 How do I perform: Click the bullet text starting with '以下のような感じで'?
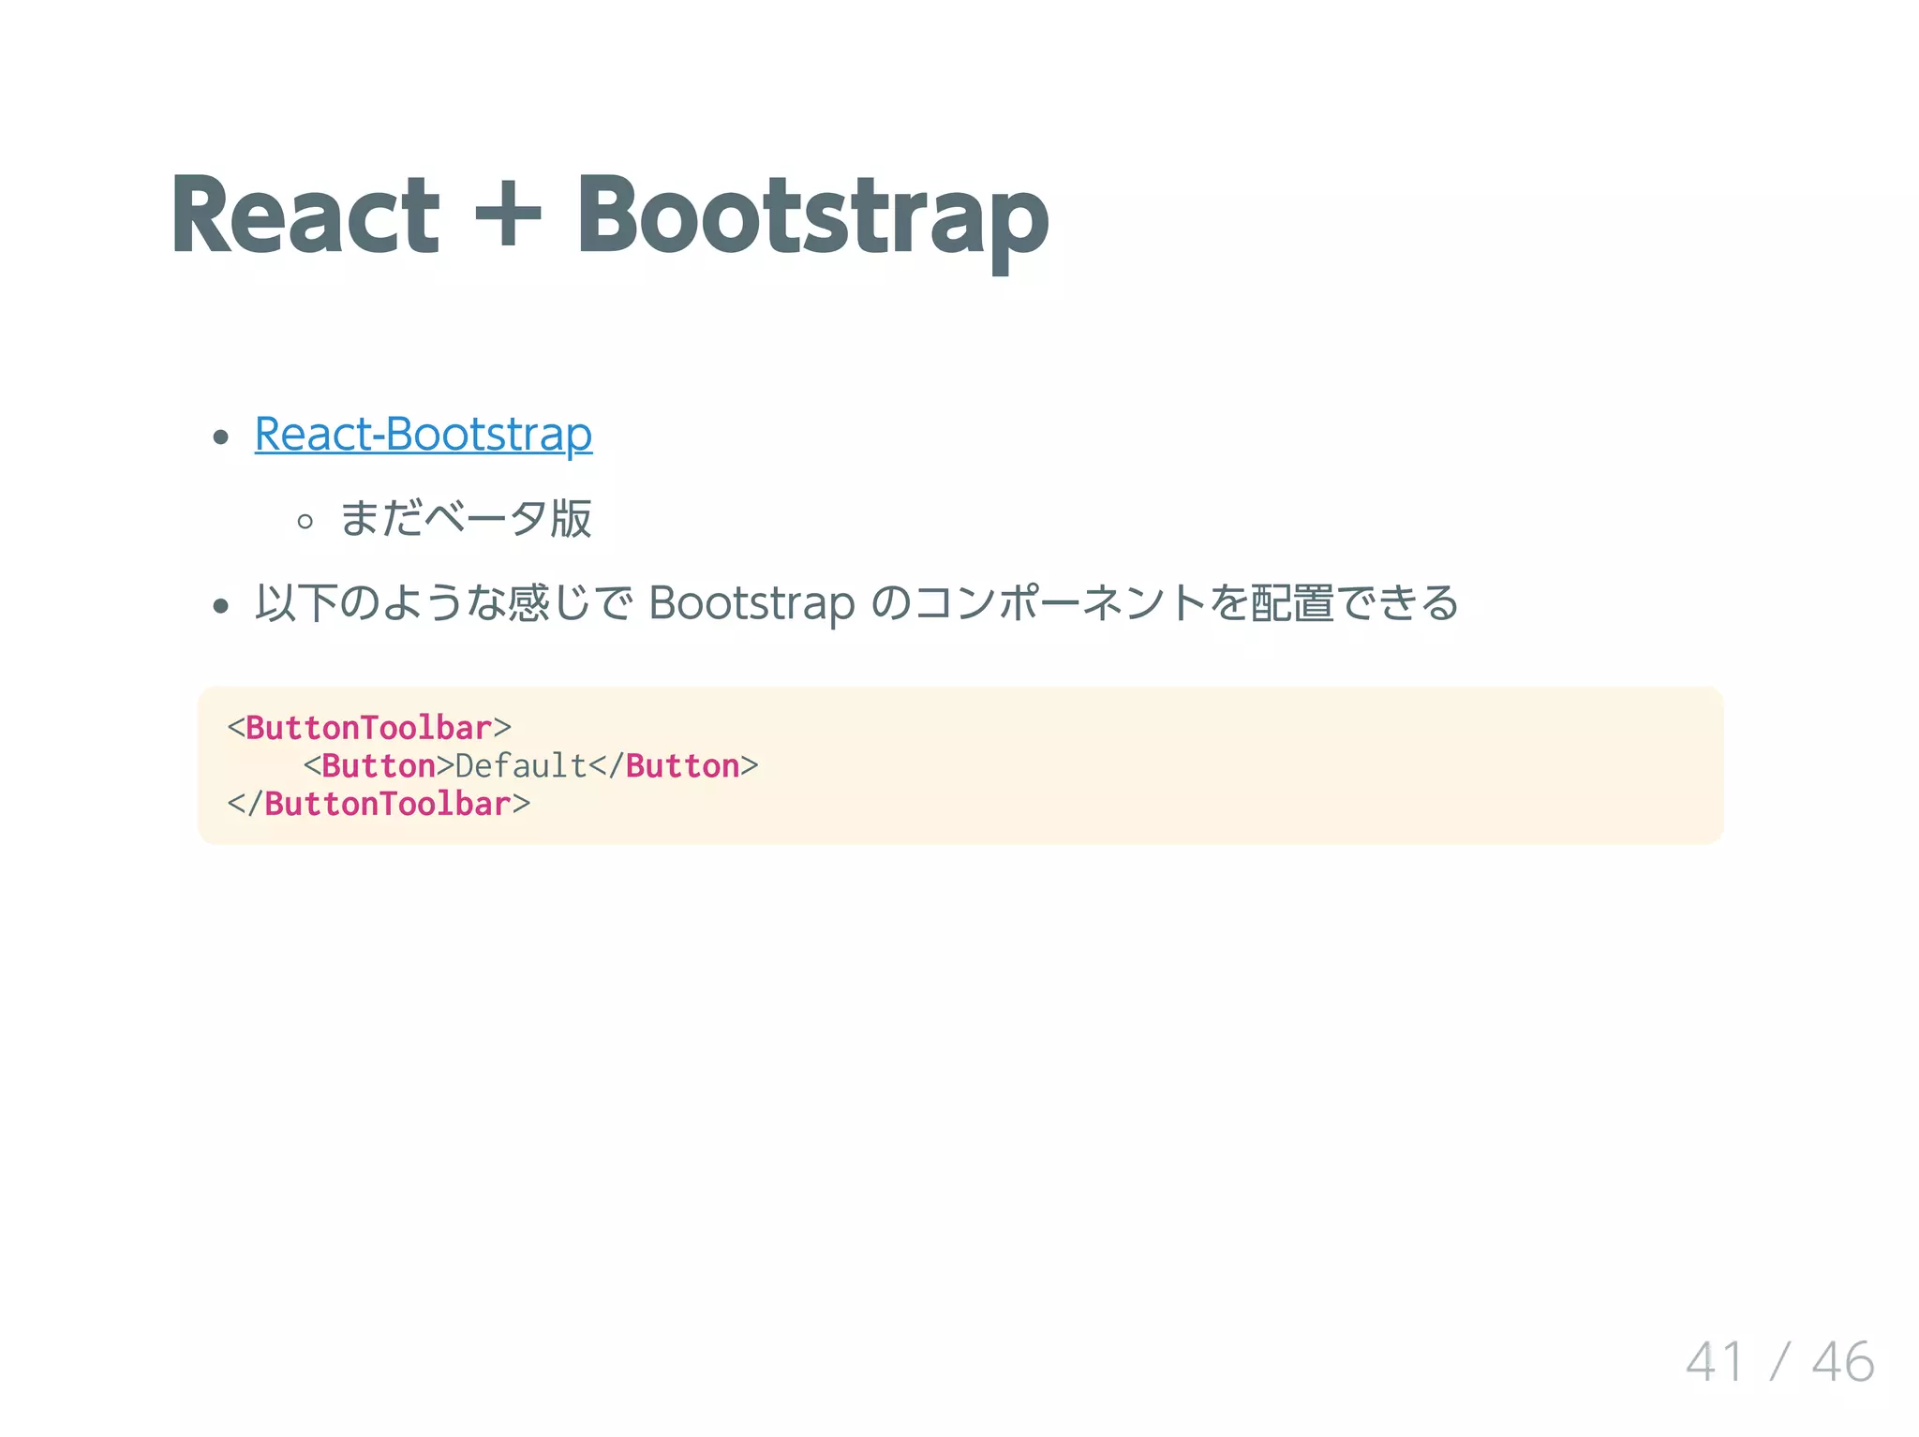(856, 602)
